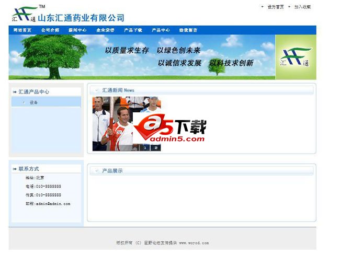Image resolution: width=340 pixels, height=256 pixels.
Task: Click the 电话:010-8888888 phone line
Action: point(43,187)
